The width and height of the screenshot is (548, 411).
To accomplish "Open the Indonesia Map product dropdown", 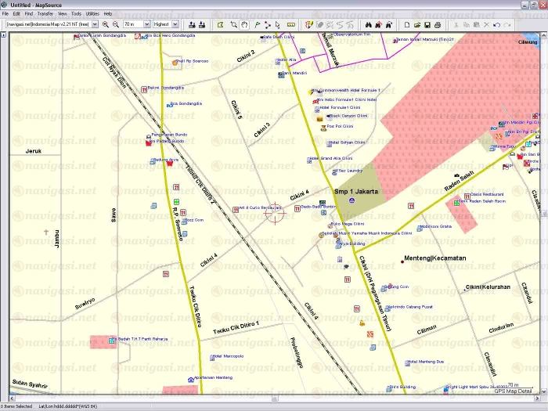I will [x=95, y=24].
